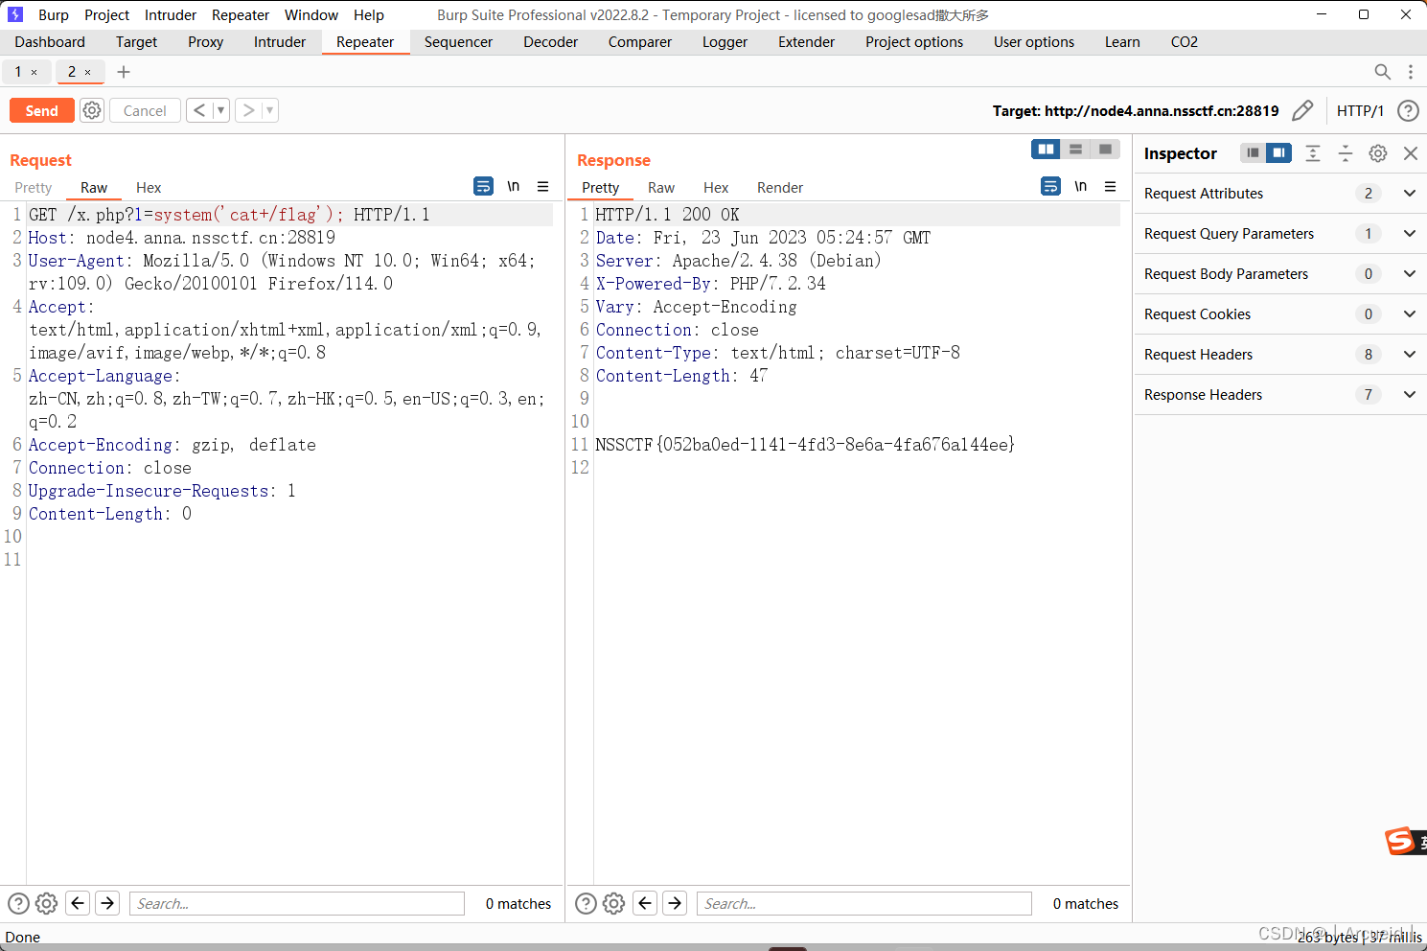Open Inspector settings gear
The image size is (1427, 951).
coord(1378,153)
